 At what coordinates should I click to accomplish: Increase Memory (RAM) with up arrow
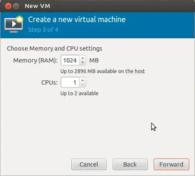pyautogui.click(x=83, y=58)
